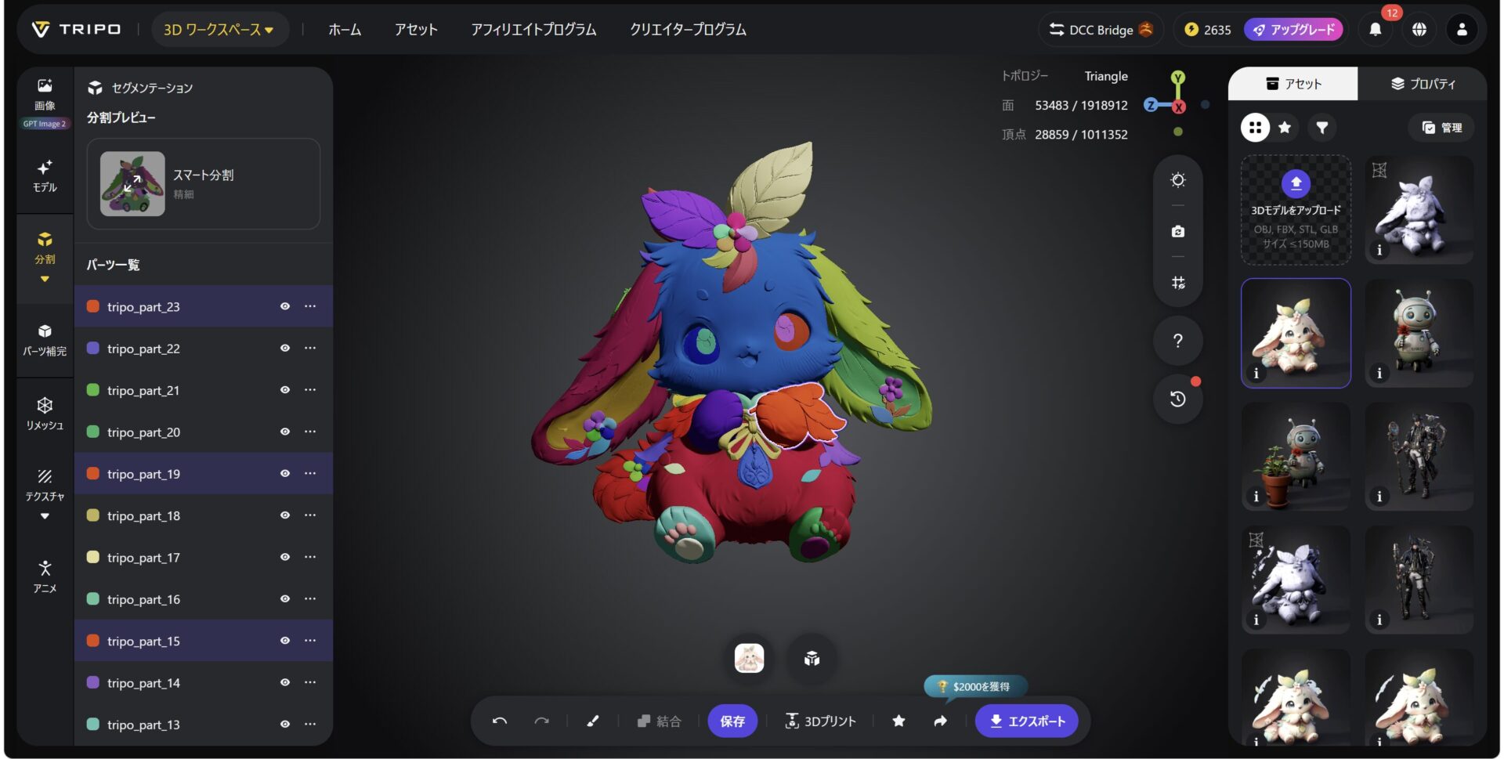Click the purple swatch of tripo_part_22
This screenshot has height=759, width=1504.
click(x=92, y=348)
